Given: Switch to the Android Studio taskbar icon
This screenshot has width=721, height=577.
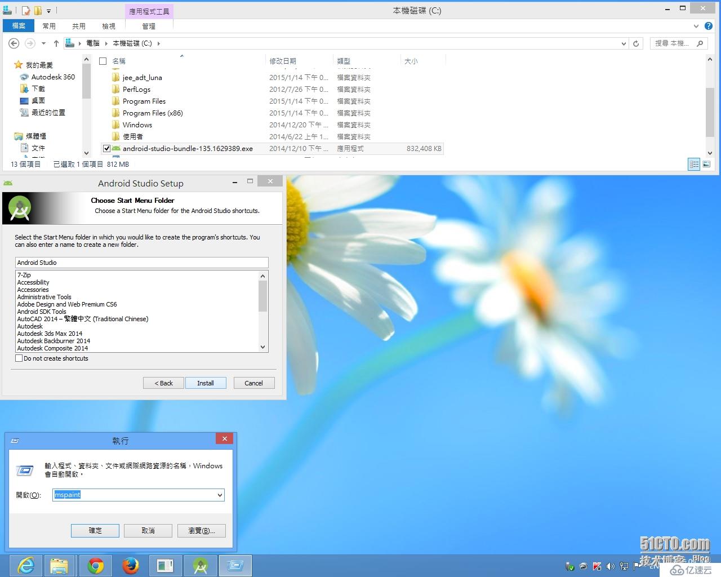Looking at the screenshot, I should pos(200,566).
